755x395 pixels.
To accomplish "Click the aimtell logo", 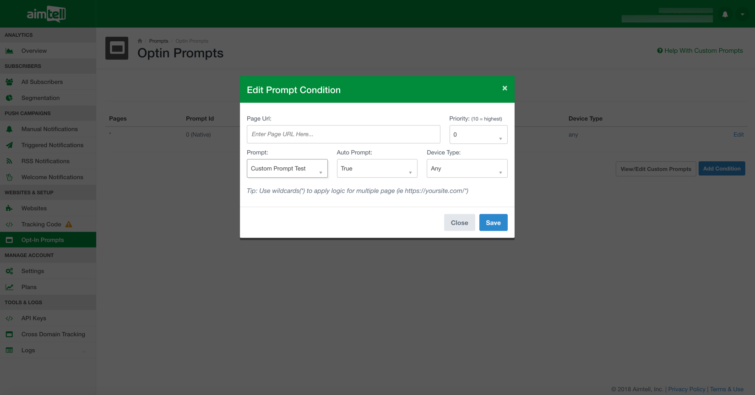I will tap(46, 14).
